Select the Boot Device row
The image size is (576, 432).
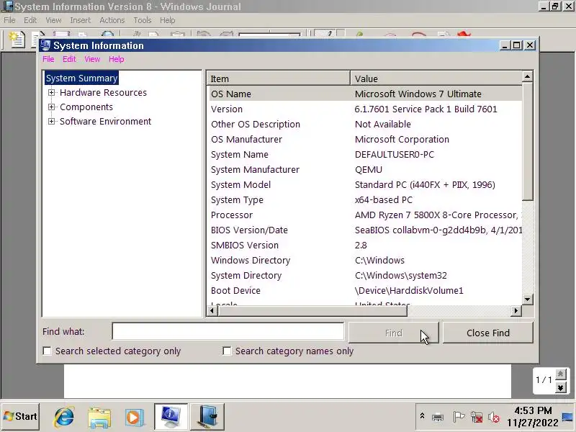click(x=365, y=291)
